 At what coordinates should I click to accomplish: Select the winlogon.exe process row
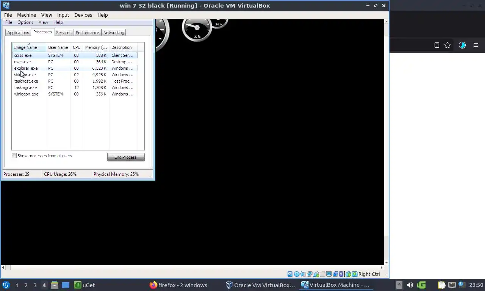75,94
